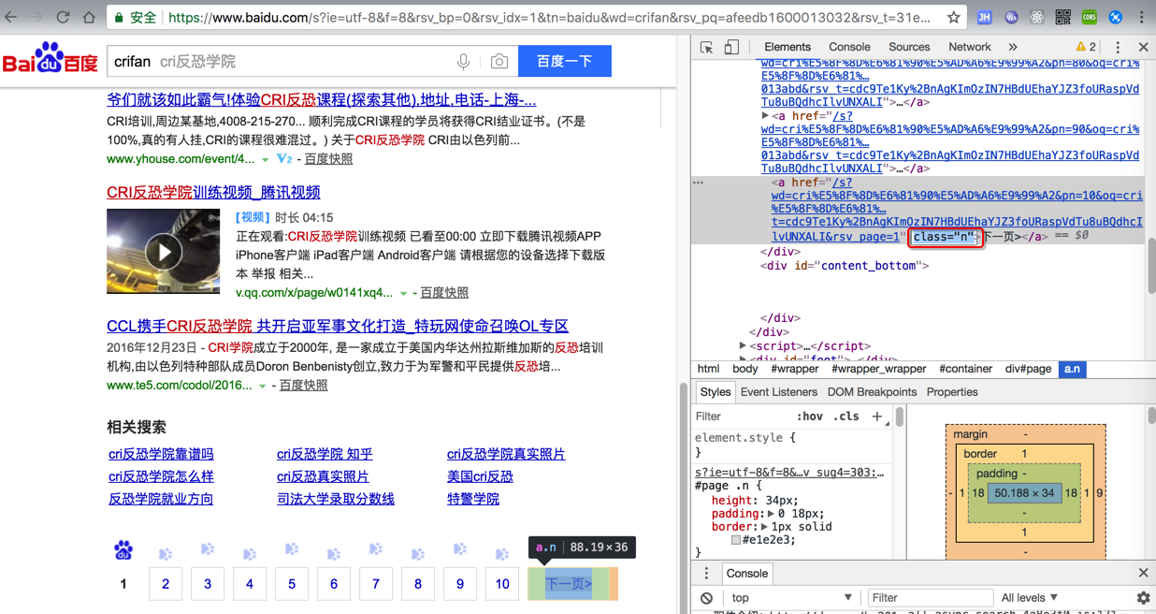Play the Tencent video thumbnail
This screenshot has height=614, width=1156.
[164, 251]
